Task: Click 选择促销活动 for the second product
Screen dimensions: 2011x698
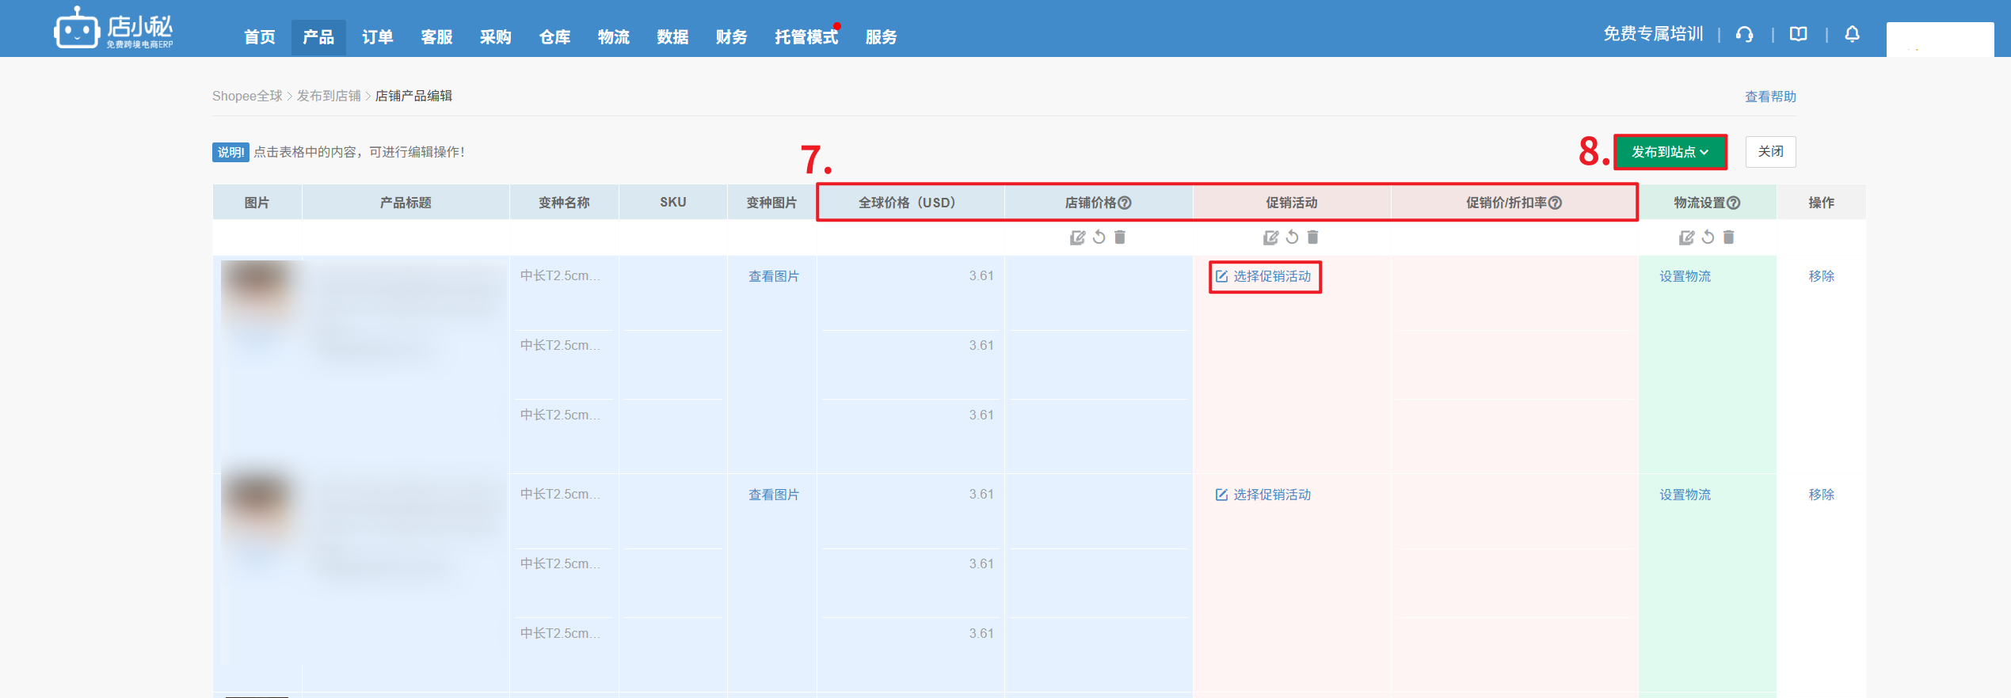Action: pyautogui.click(x=1264, y=495)
